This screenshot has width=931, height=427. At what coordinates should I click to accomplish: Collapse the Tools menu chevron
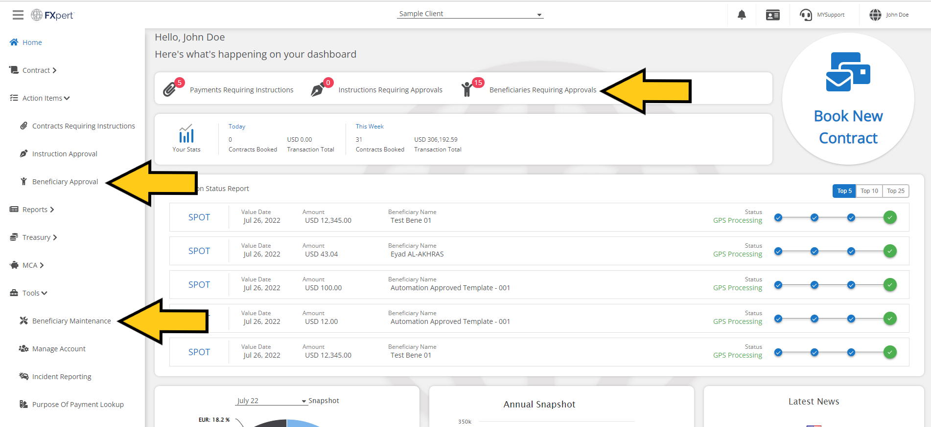44,293
